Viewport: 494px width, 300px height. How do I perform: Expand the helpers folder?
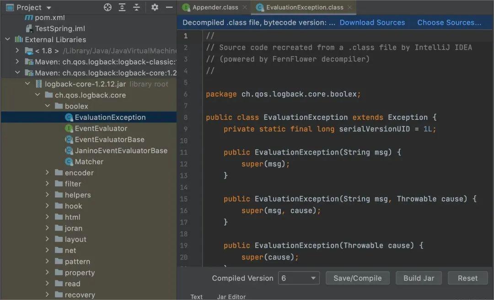(x=48, y=194)
